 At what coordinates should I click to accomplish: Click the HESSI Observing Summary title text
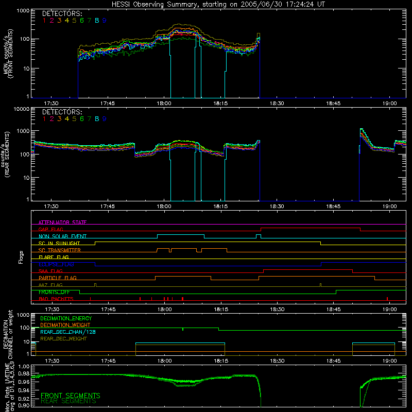click(218, 5)
